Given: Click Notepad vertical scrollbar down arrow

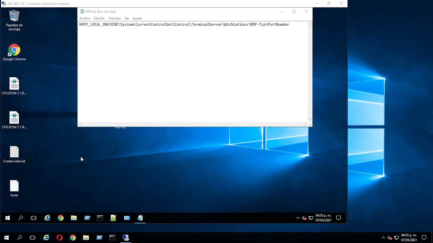Looking at the screenshot, I should click(x=310, y=119).
